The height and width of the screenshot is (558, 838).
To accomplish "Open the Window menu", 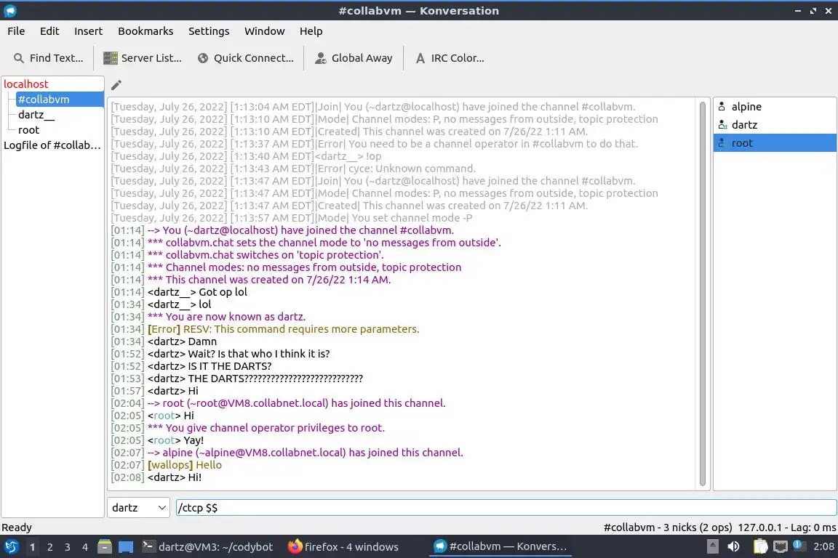I will tap(265, 31).
